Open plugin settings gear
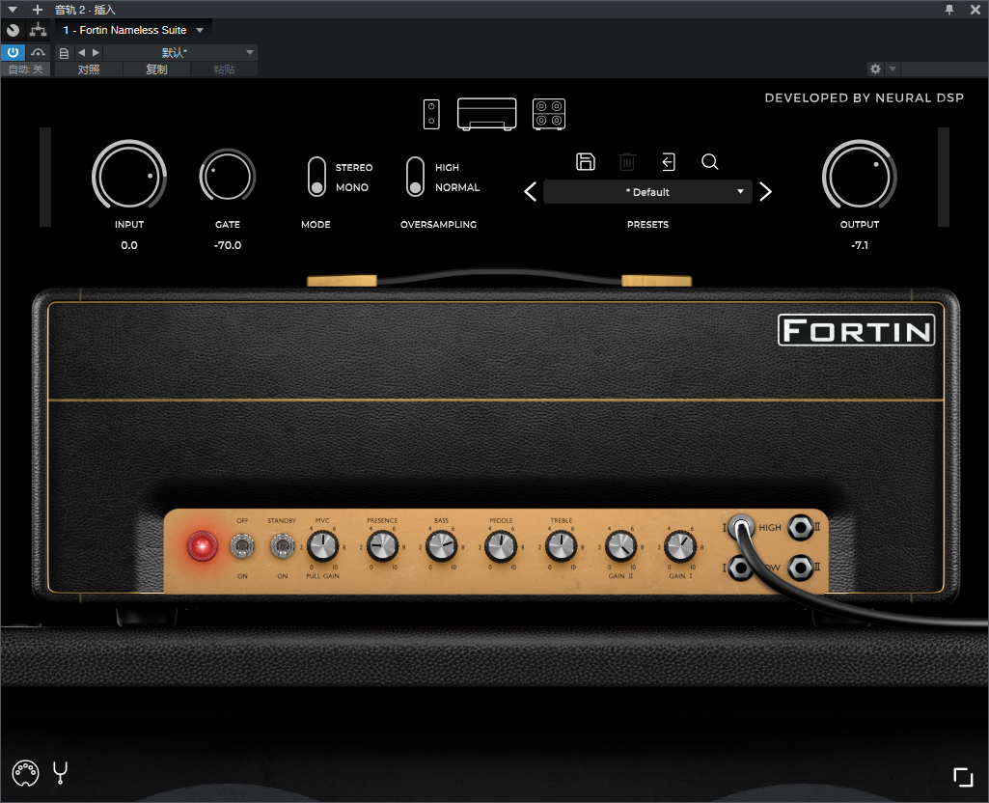 (x=875, y=69)
